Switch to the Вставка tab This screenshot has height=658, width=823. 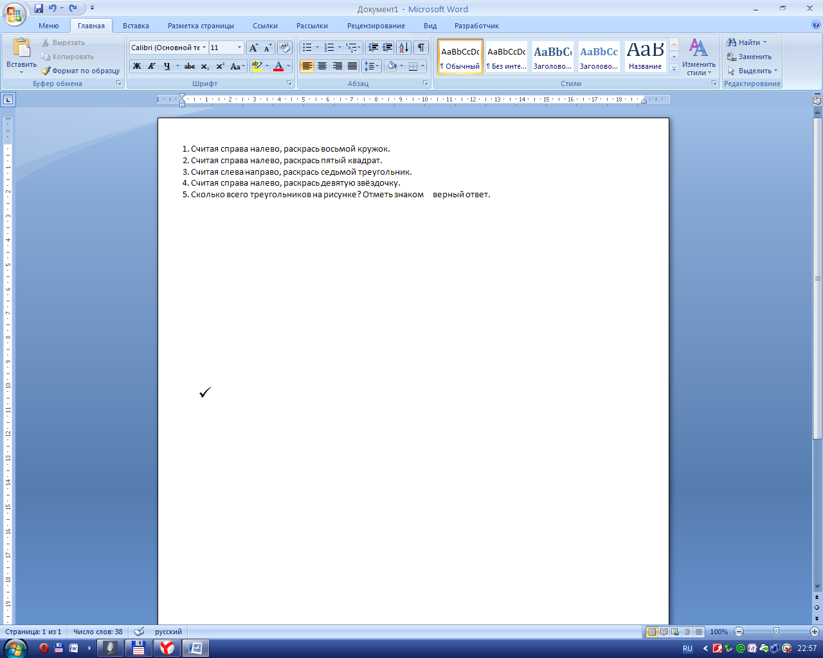coord(136,26)
